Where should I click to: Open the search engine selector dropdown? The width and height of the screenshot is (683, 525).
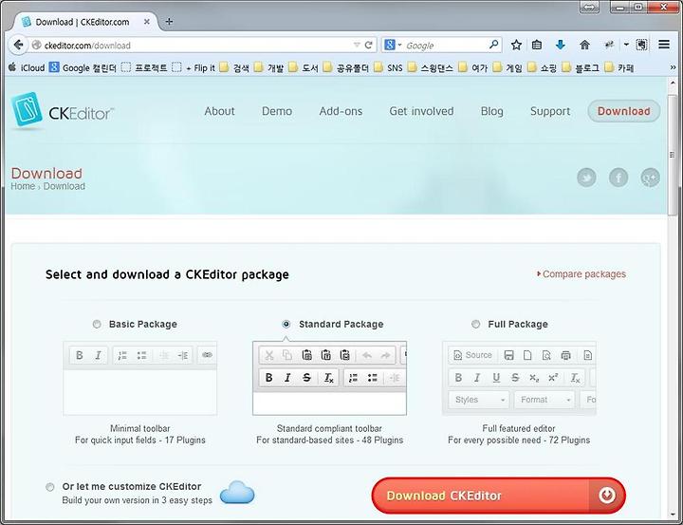[393, 45]
